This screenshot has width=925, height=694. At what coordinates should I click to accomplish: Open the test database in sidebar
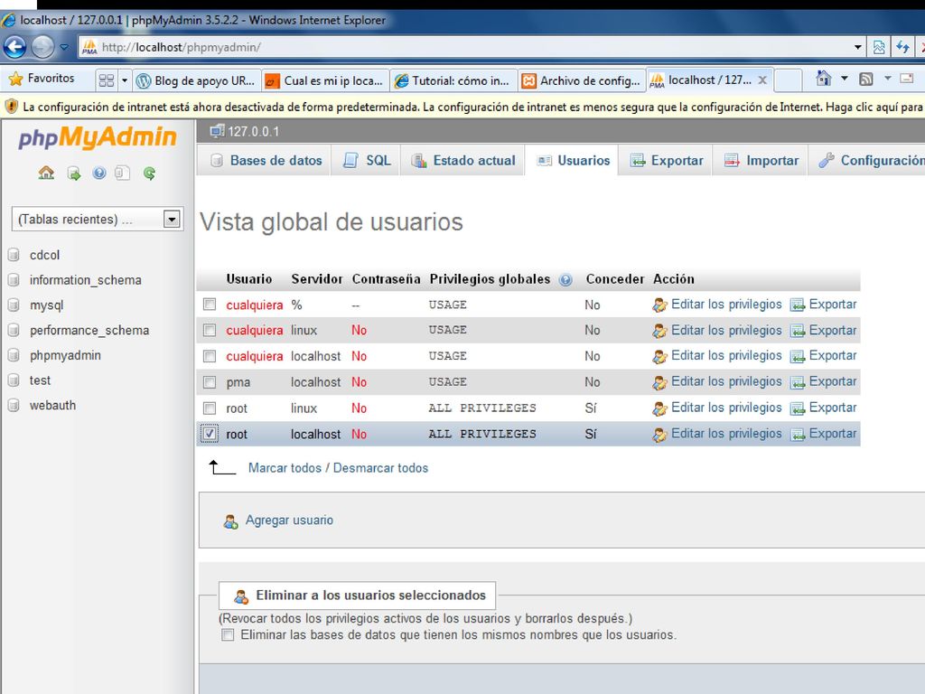click(40, 380)
